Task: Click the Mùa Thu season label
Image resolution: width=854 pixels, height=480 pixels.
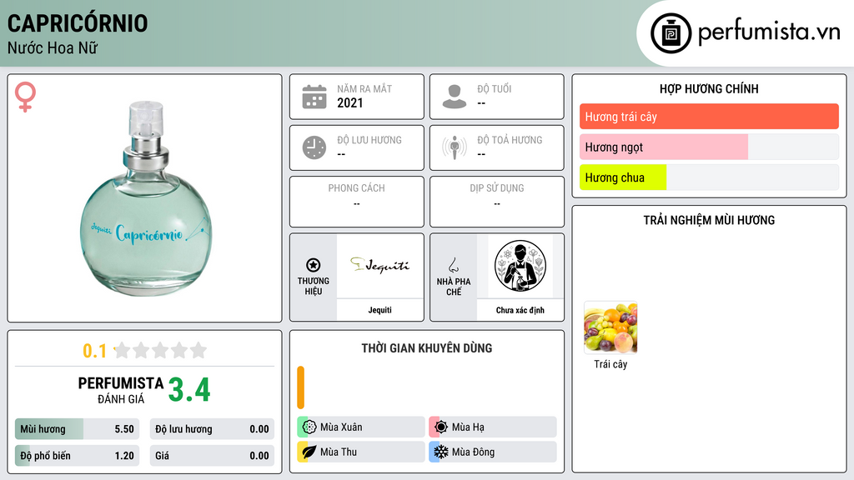Action: 339,452
